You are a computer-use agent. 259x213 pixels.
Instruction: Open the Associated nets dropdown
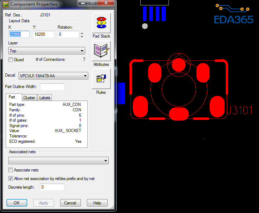(x=58, y=161)
